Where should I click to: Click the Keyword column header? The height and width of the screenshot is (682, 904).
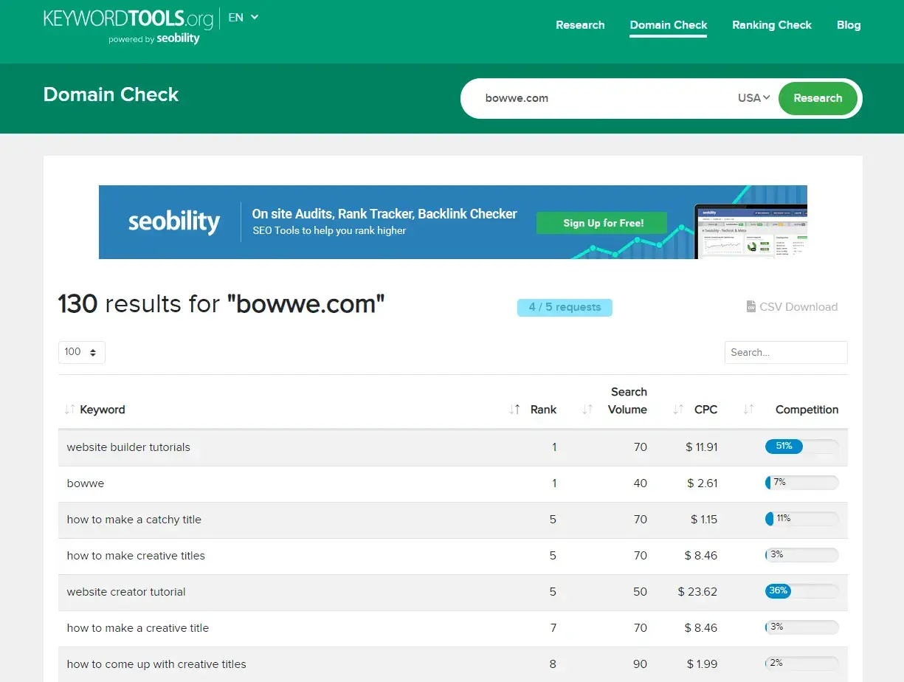coord(103,410)
